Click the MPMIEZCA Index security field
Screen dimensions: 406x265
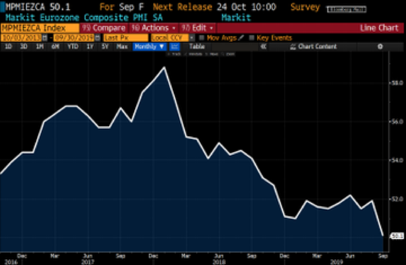pos(40,28)
